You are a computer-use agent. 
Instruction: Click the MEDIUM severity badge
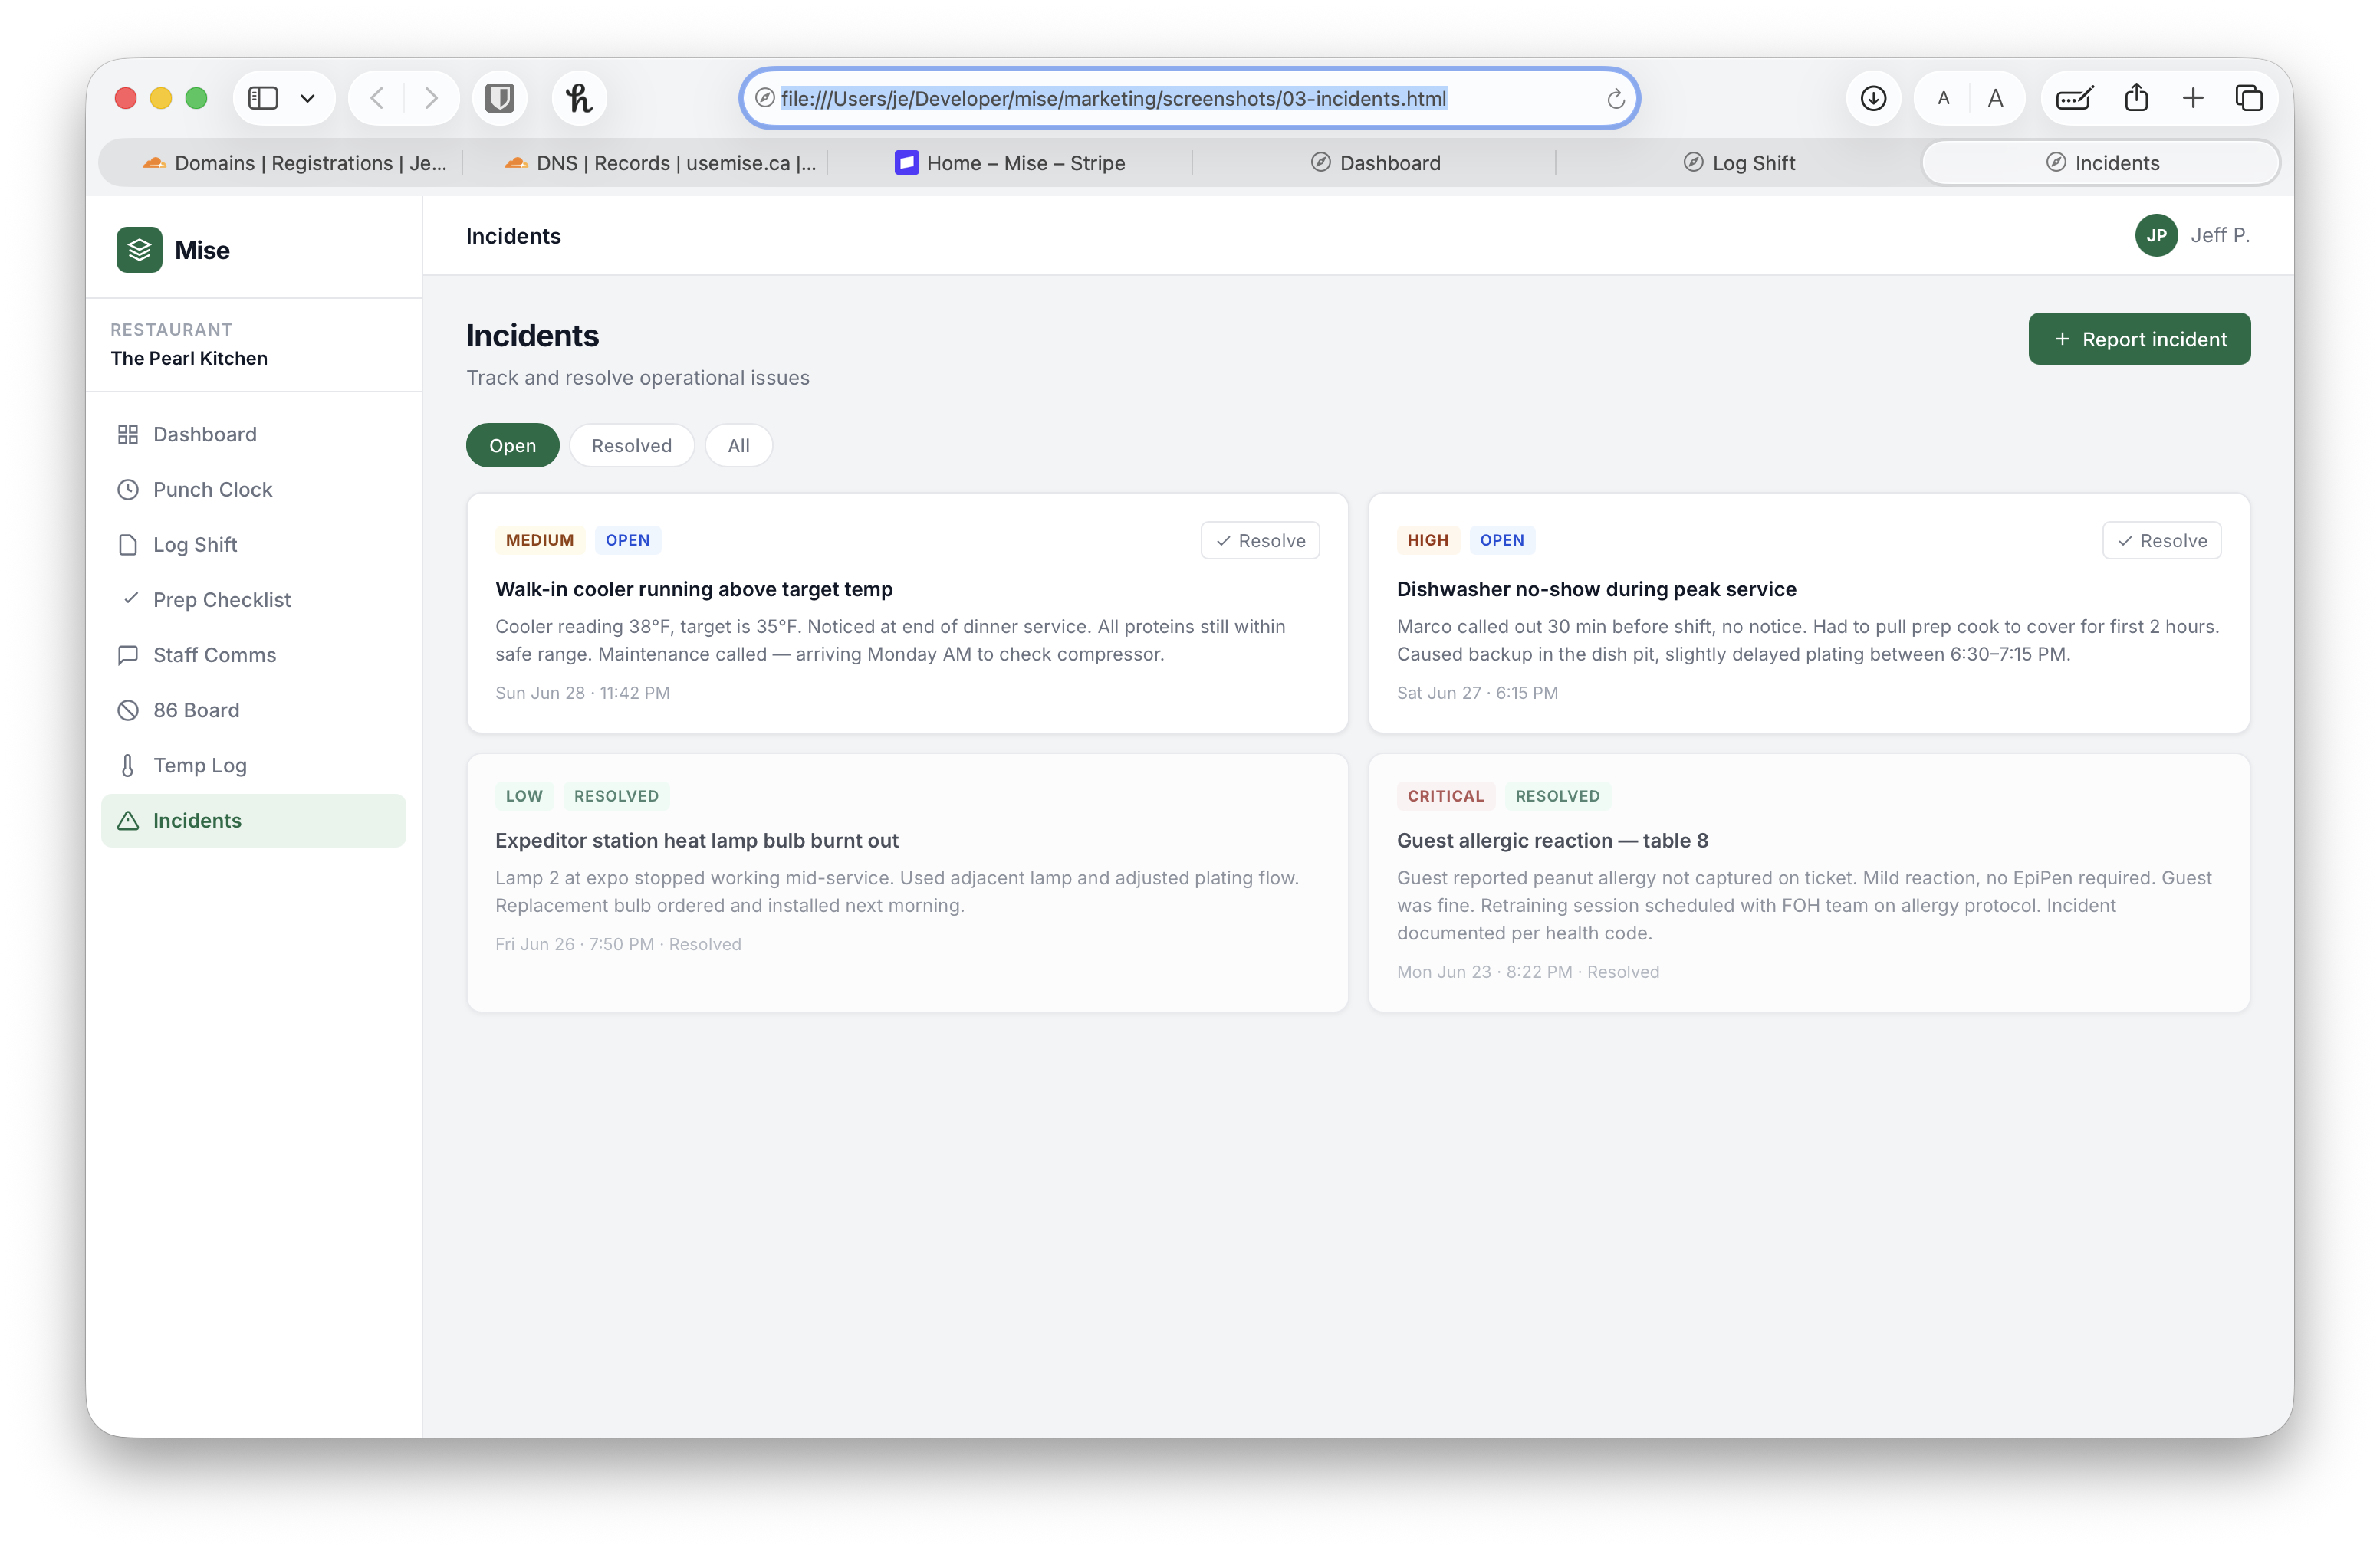tap(540, 541)
